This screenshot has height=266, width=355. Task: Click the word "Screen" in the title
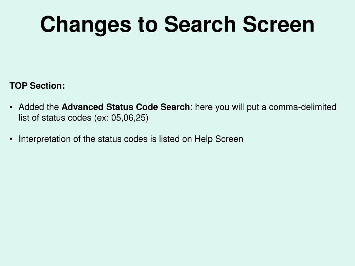tap(278, 25)
